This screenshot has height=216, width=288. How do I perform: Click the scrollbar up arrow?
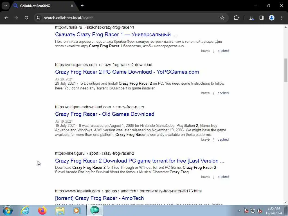[286, 27]
